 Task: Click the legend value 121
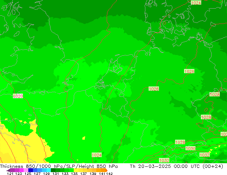[10, 174]
